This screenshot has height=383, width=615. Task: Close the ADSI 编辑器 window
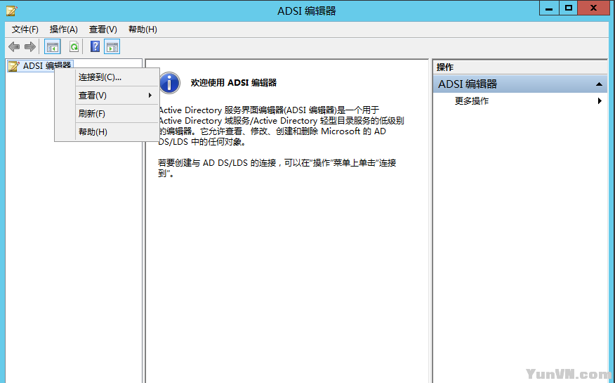[593, 8]
